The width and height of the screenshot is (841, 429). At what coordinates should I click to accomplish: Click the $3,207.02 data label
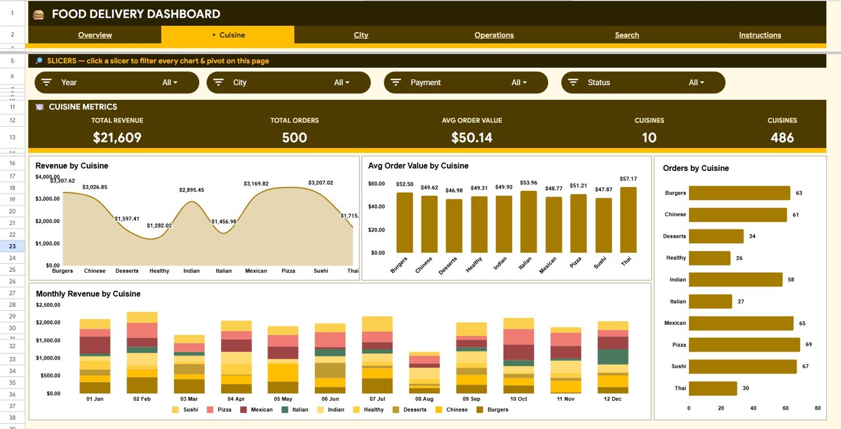pos(321,183)
